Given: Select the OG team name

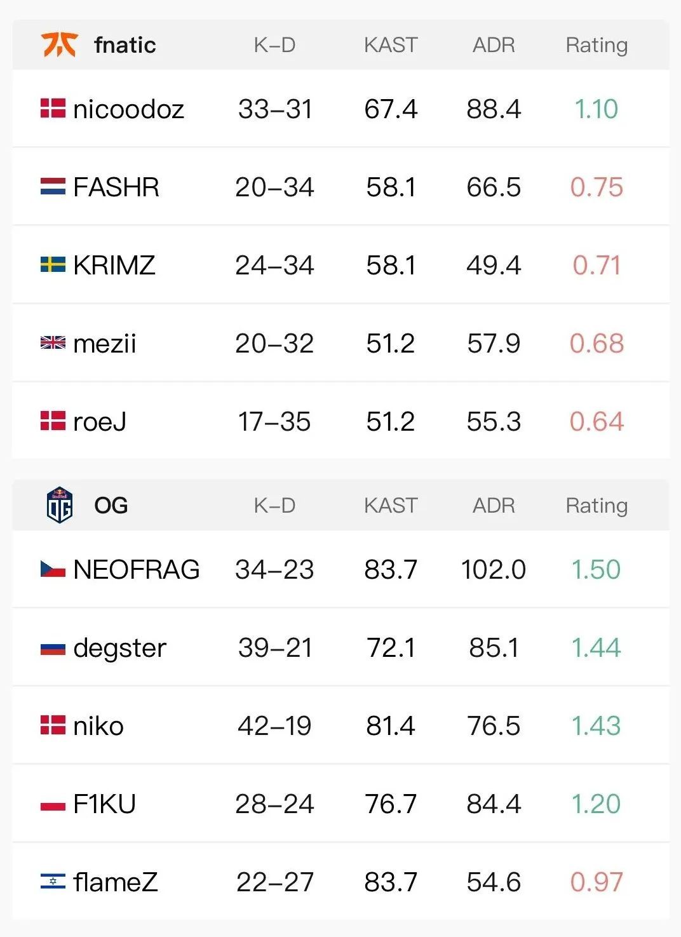Looking at the screenshot, I should tap(111, 506).
